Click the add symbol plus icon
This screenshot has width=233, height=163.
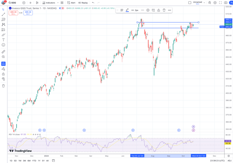tap(24, 3)
